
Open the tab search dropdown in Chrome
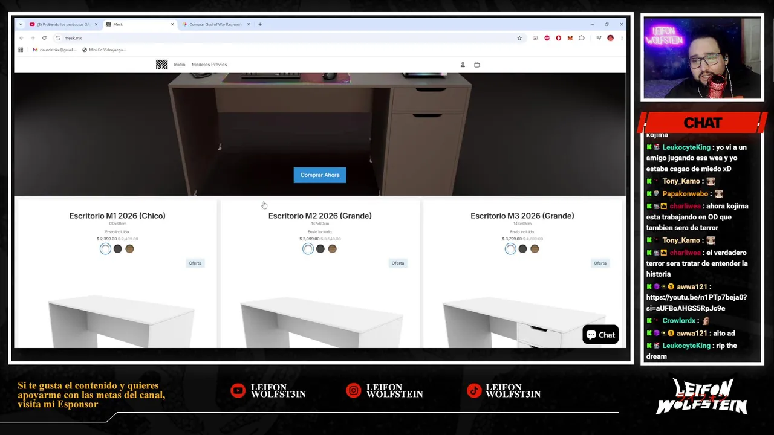(x=20, y=24)
